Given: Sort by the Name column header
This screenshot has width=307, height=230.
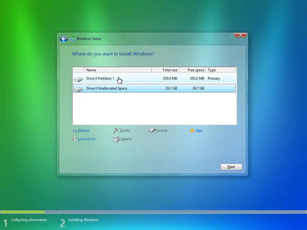Looking at the screenshot, I should point(118,70).
